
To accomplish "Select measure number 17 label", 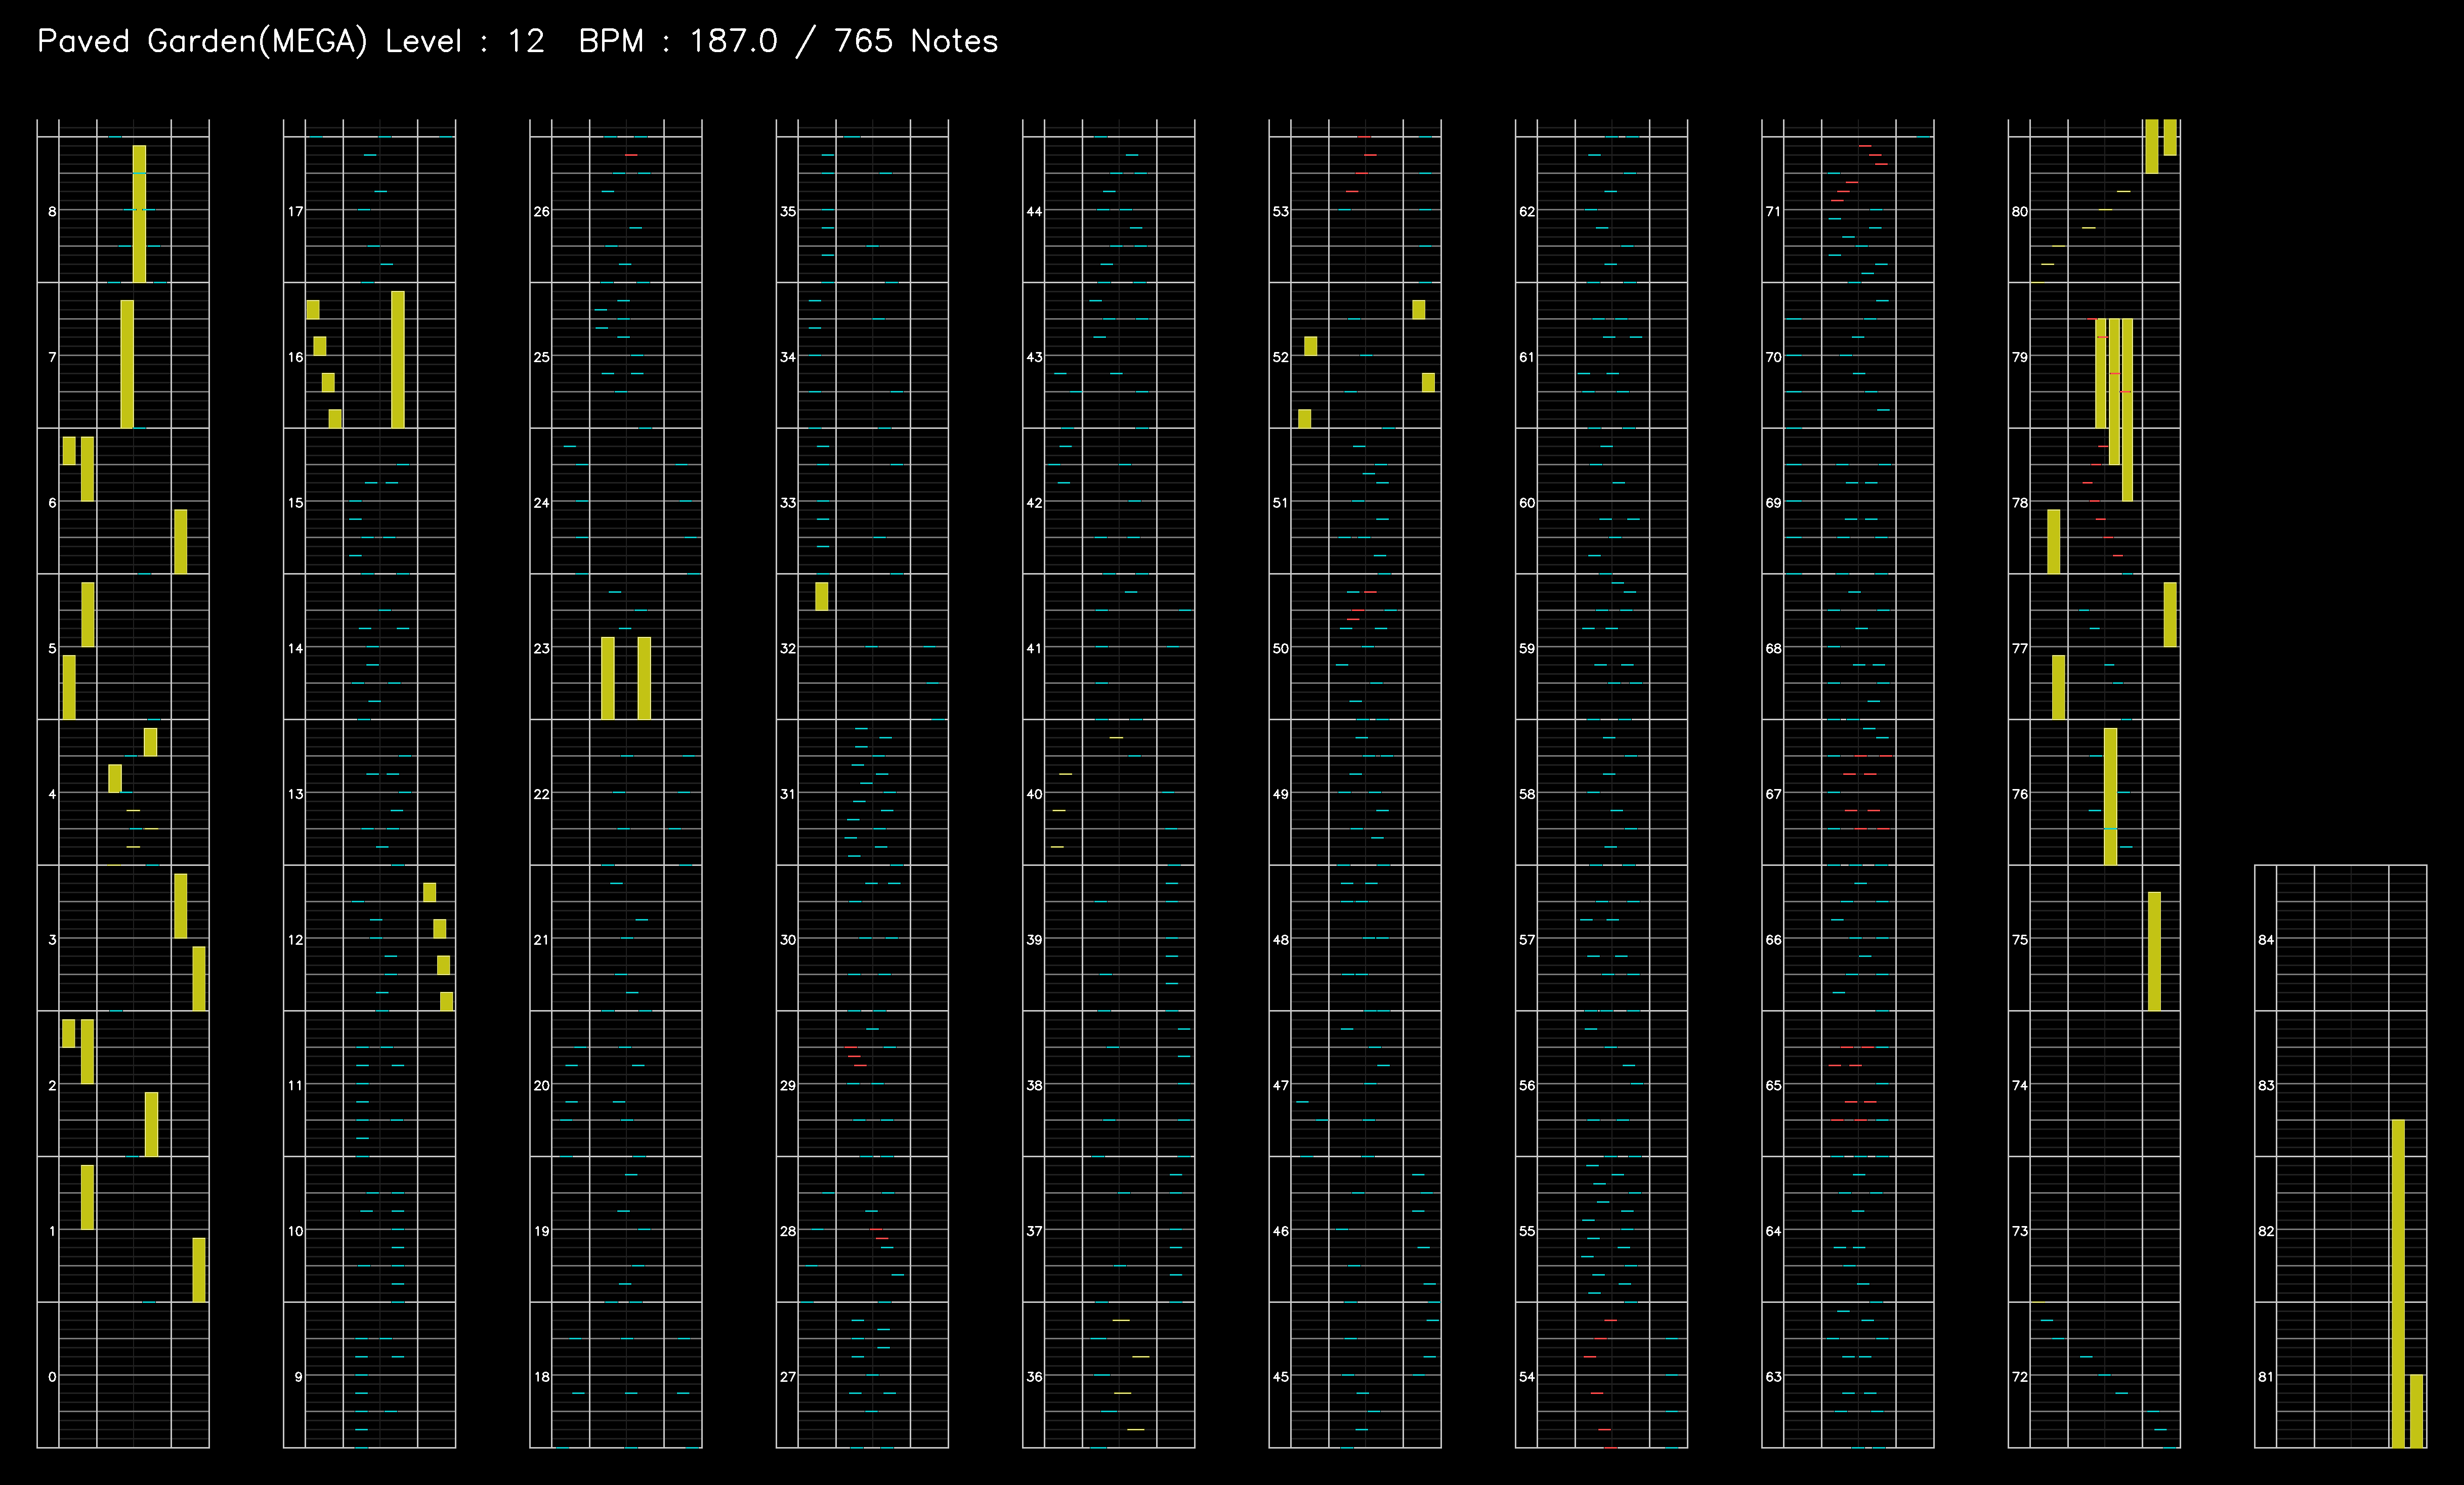I will 295,211.
